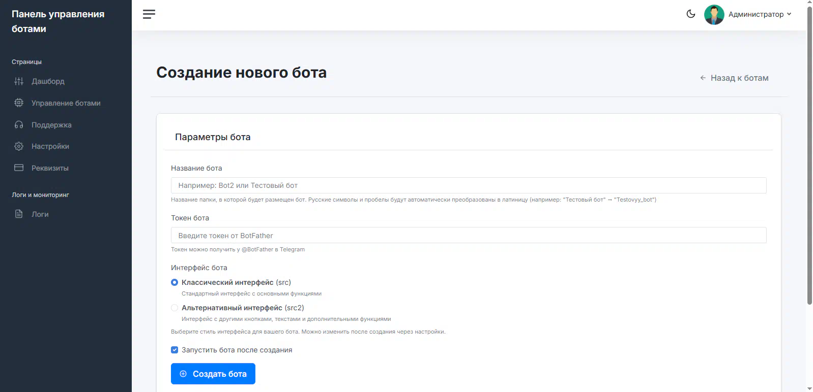Click the hamburger menu icon to toggle sidebar
This screenshot has height=392, width=813.
click(149, 14)
